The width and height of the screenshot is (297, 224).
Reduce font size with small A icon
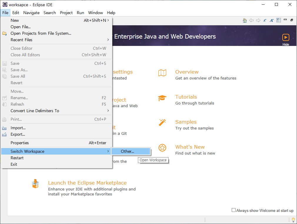(x=265, y=20)
